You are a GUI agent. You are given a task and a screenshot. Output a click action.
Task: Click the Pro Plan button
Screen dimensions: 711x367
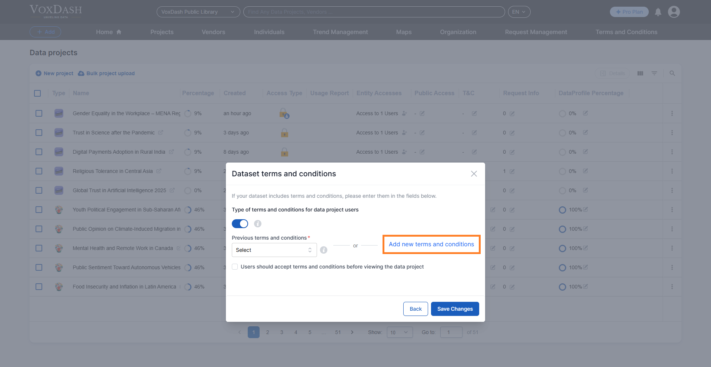(629, 12)
